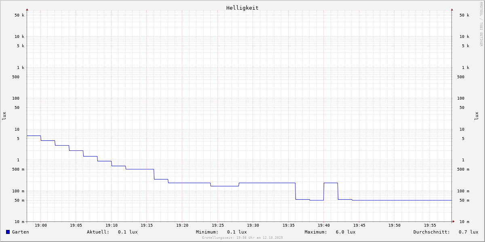Click the Aktuell 0.1 lux value
This screenshot has width=485, height=242.
pyautogui.click(x=127, y=232)
